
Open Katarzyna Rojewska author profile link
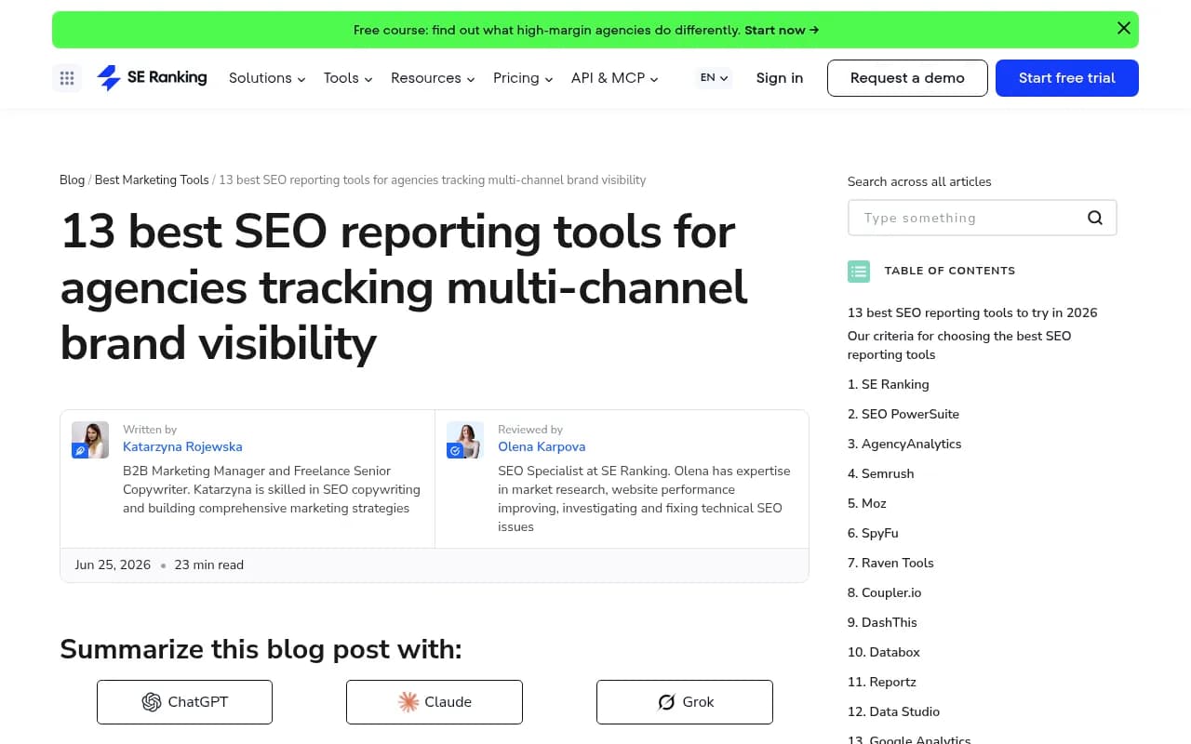click(182, 446)
